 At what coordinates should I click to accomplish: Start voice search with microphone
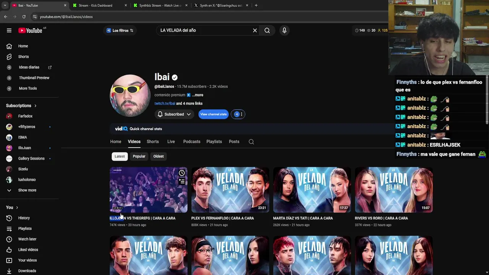(x=284, y=31)
